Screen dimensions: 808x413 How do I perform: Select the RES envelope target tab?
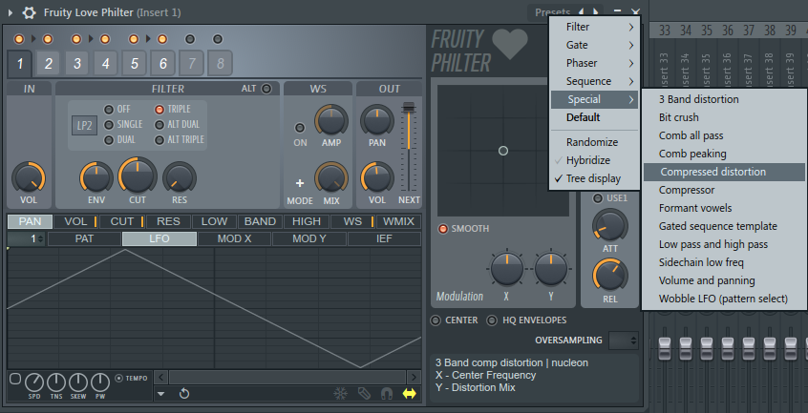(168, 221)
